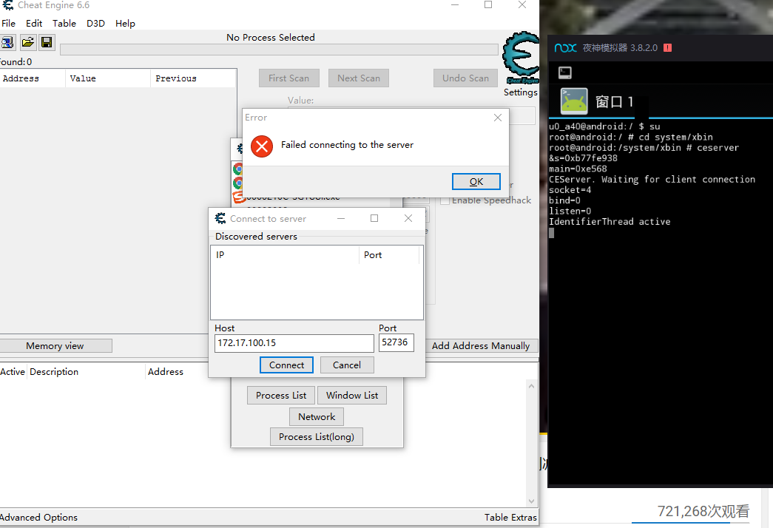Image resolution: width=773 pixels, height=528 pixels.
Task: Click the open process computer icon
Action: (x=7, y=43)
